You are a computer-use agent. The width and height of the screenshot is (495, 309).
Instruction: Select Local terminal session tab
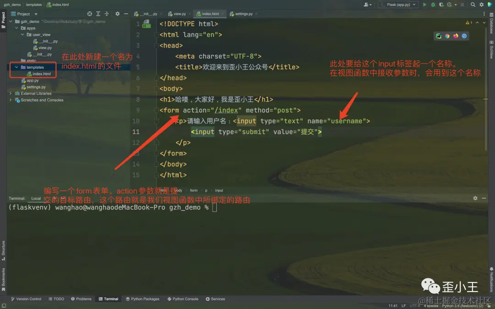(x=36, y=198)
